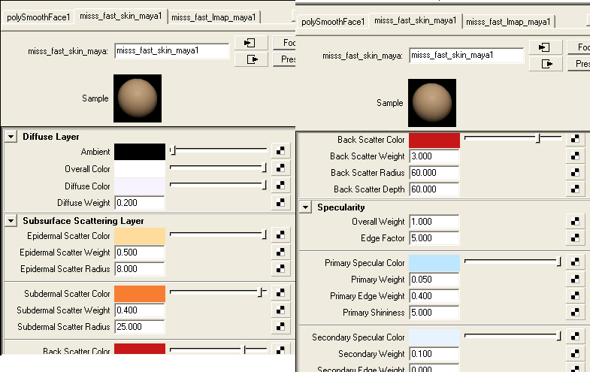Open the red Back Scatter Color swatch in right panel
The image size is (590, 372).
tap(434, 140)
